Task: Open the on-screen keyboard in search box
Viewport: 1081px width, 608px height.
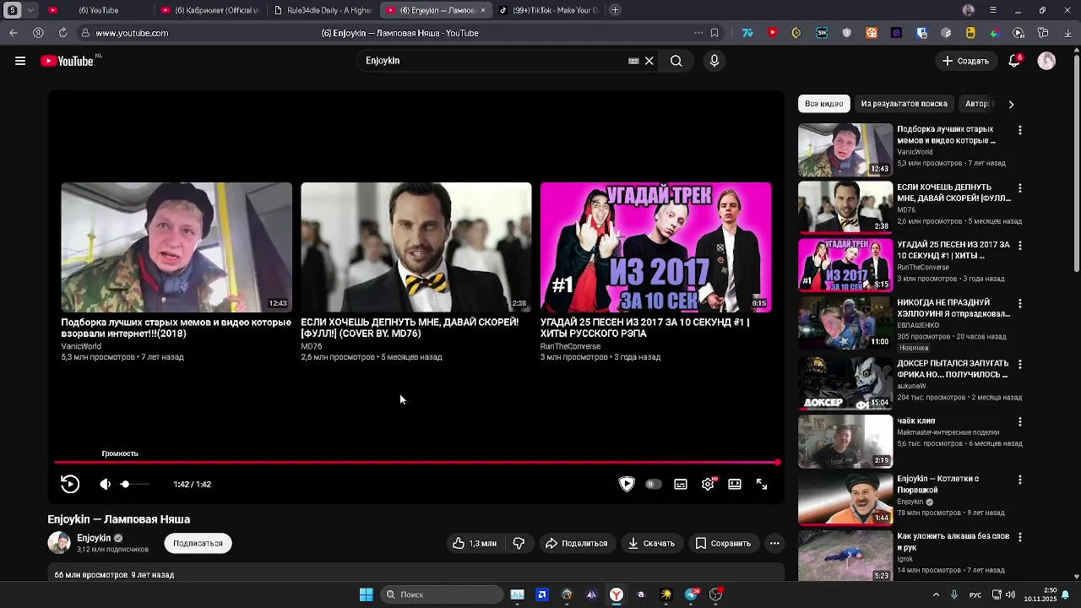Action: click(x=633, y=61)
